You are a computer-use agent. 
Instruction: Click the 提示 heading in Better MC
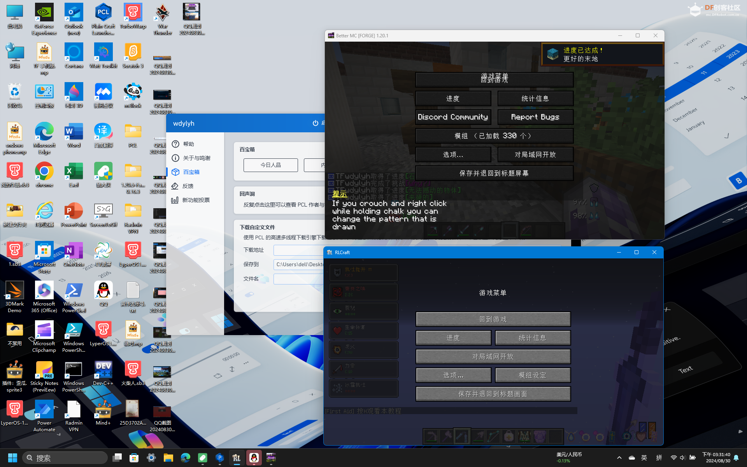click(339, 194)
